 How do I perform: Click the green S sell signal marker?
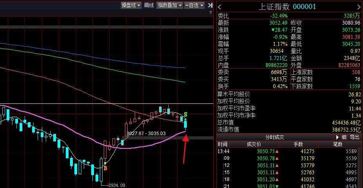click(x=186, y=114)
